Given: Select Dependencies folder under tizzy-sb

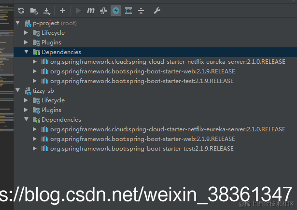Looking at the screenshot, I should coord(61,120).
